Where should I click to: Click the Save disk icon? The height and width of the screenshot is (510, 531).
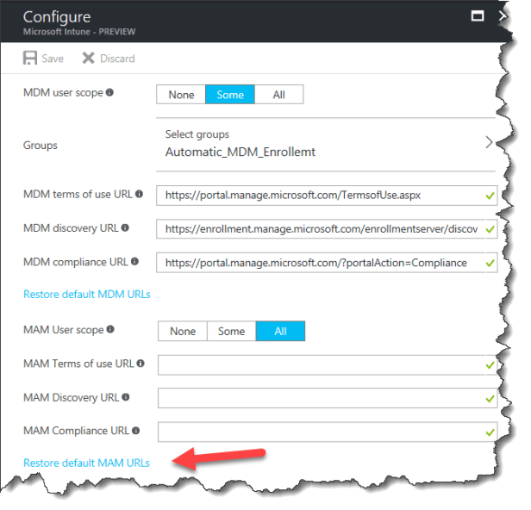[x=31, y=59]
